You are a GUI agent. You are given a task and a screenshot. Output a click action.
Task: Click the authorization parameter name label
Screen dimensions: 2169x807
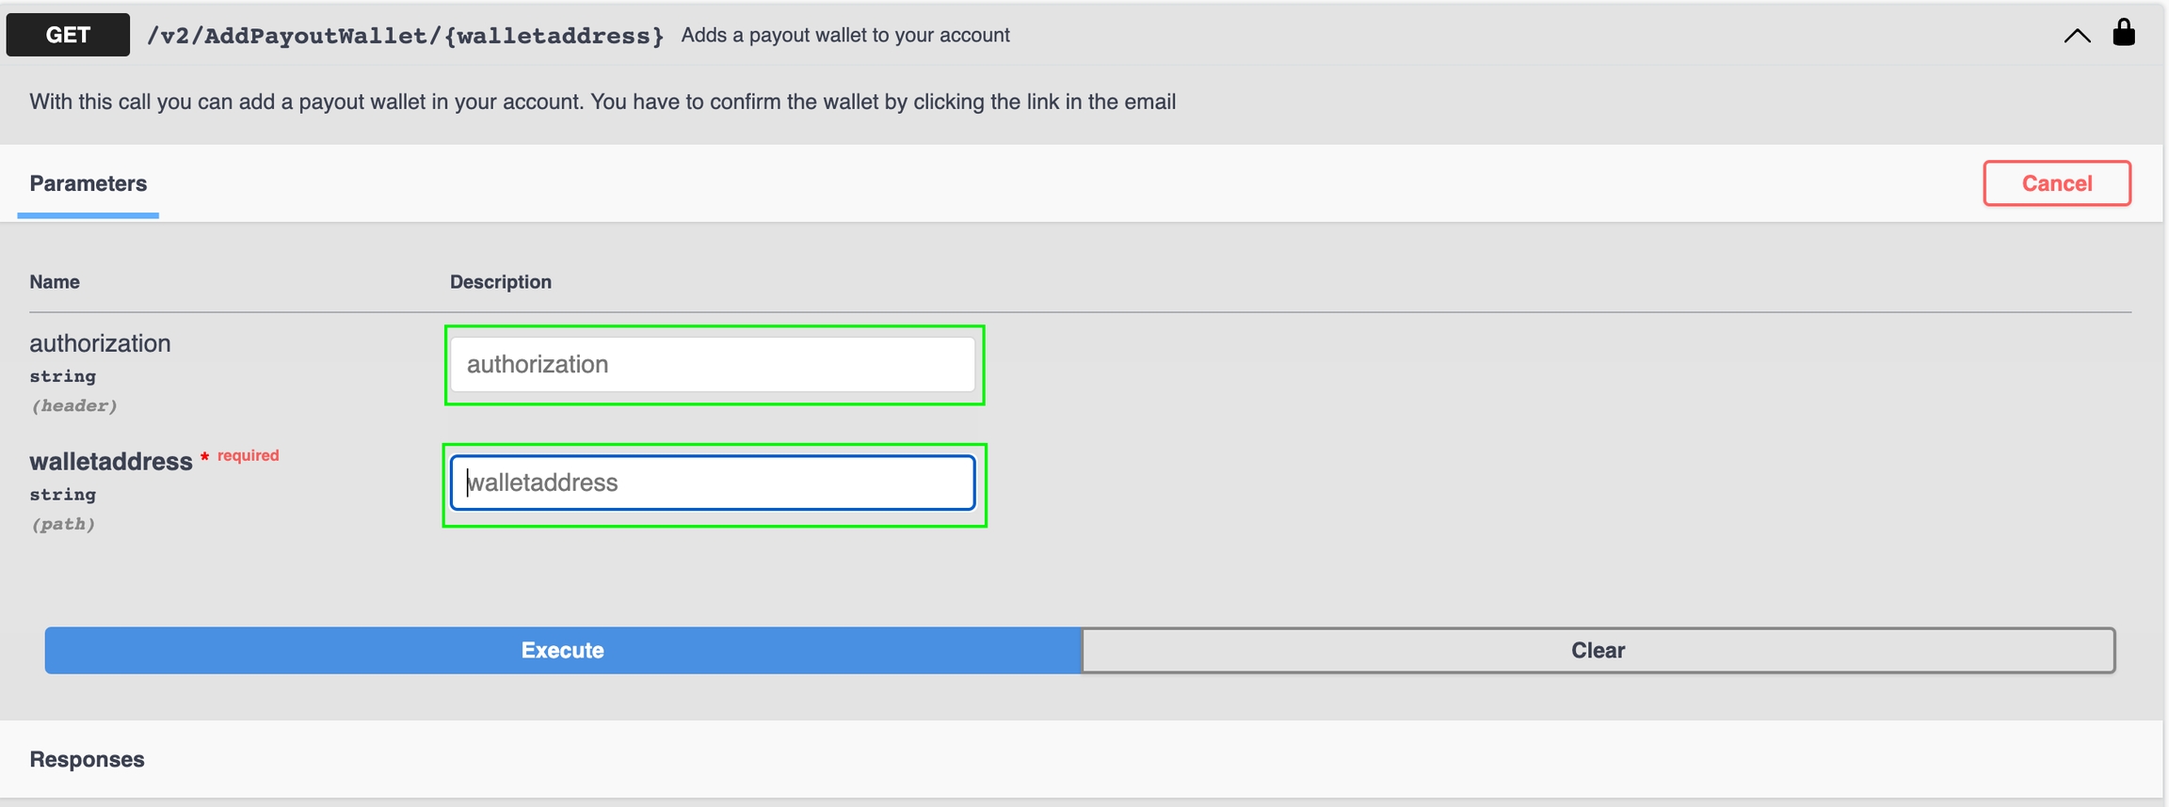(100, 343)
